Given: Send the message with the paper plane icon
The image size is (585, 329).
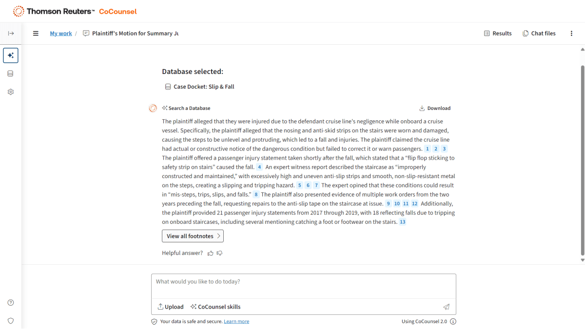Looking at the screenshot, I should [446, 307].
